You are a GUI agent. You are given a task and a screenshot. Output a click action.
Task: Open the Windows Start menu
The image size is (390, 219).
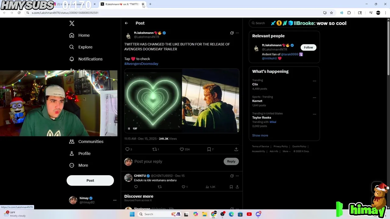[x=132, y=214]
